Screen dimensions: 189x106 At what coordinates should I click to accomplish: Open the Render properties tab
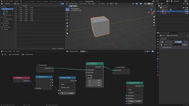click(x=158, y=39)
